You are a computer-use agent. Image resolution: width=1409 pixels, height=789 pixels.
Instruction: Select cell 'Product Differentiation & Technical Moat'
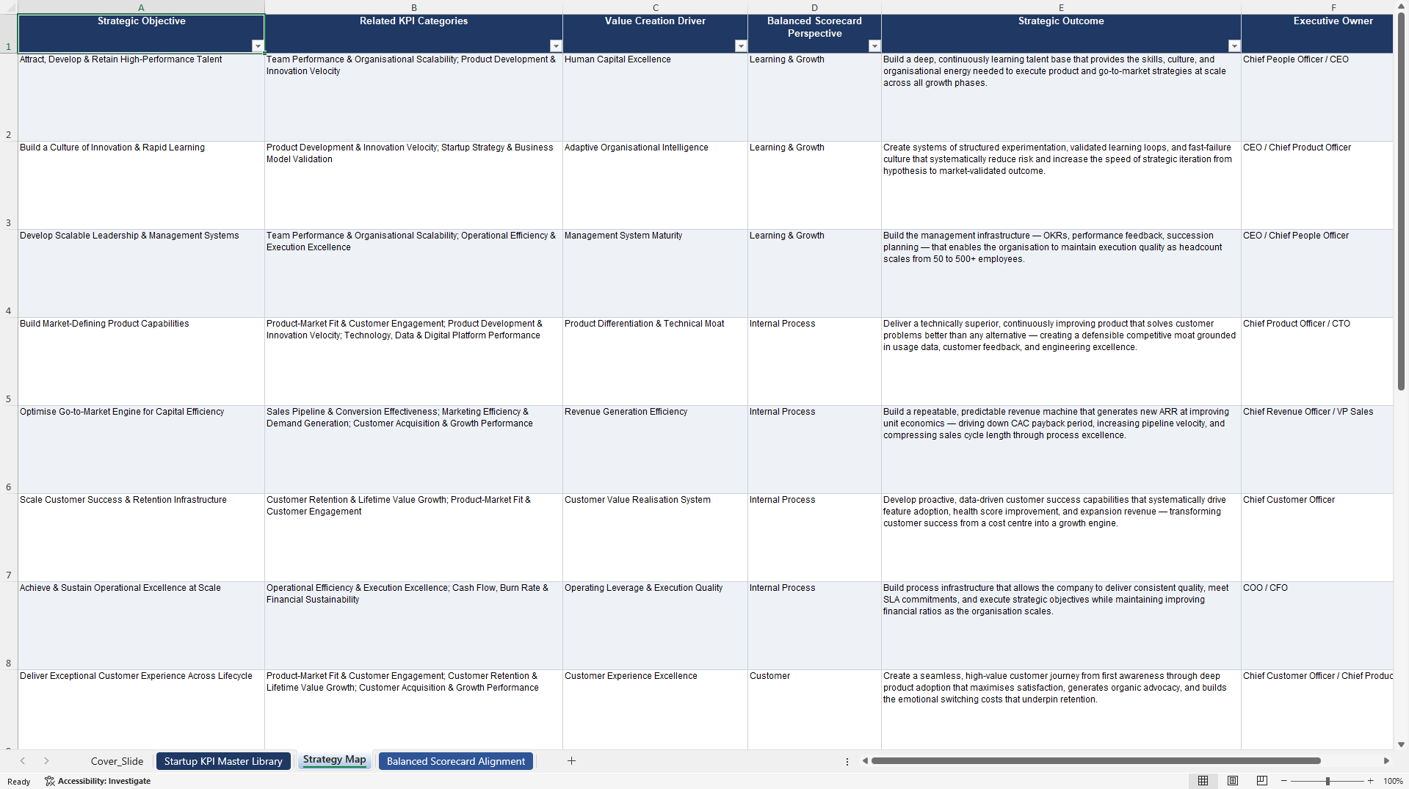(655, 361)
